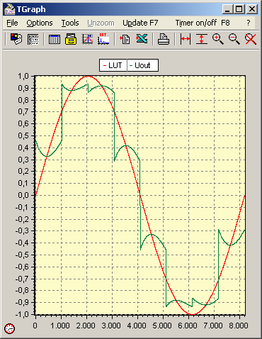Select the zoom out magnifier
The height and width of the screenshot is (339, 262).
tap(234, 39)
